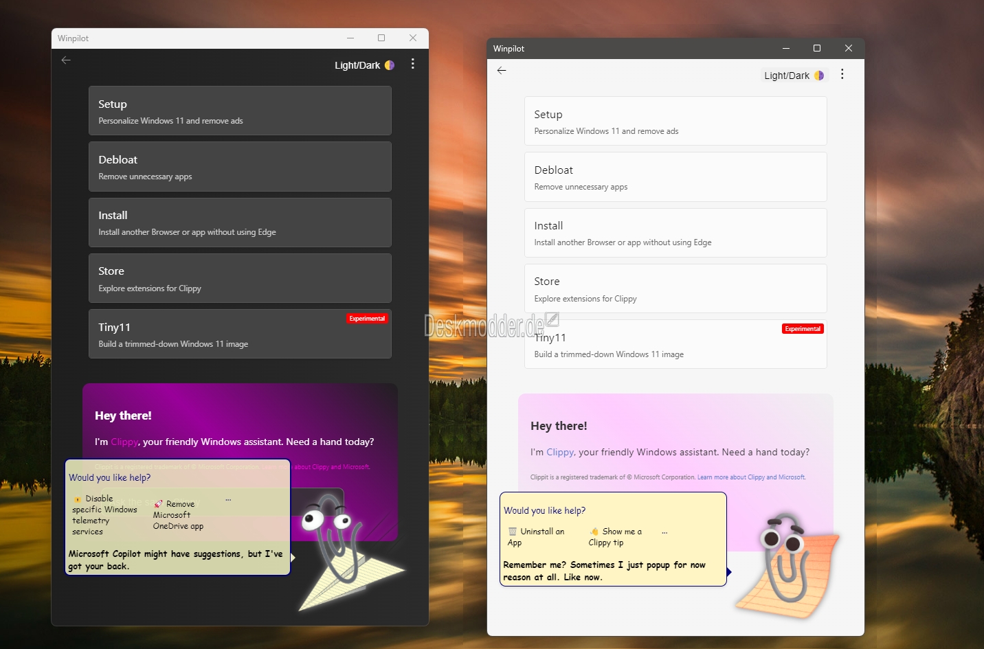The width and height of the screenshot is (984, 649).
Task: Open Install in the dark window
Action: [240, 223]
